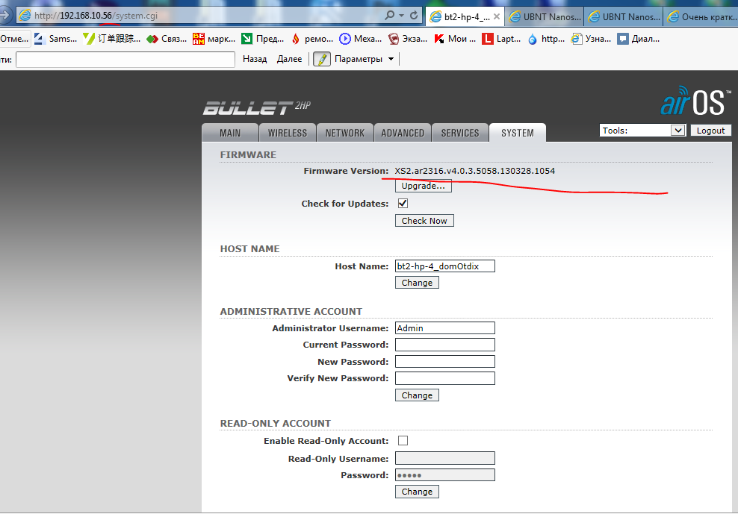
Task: Open the Параметры dropdown
Action: pyautogui.click(x=364, y=59)
